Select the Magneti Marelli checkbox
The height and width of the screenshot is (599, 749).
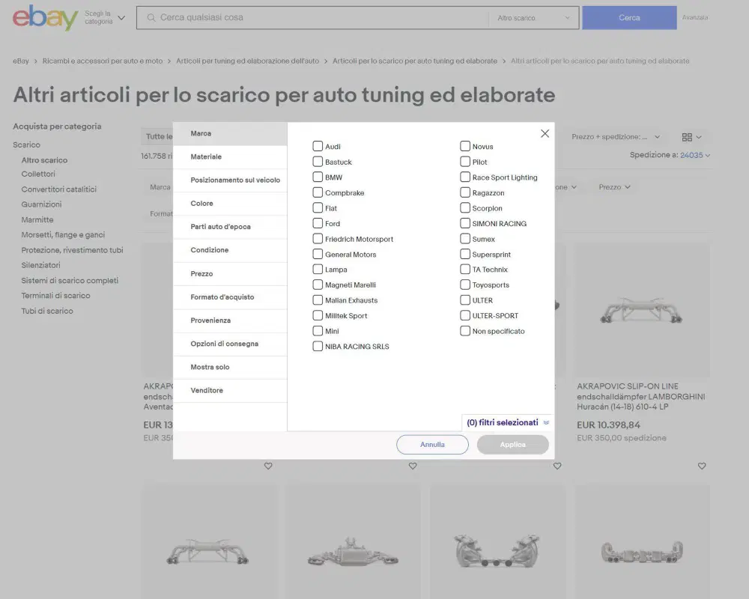318,285
